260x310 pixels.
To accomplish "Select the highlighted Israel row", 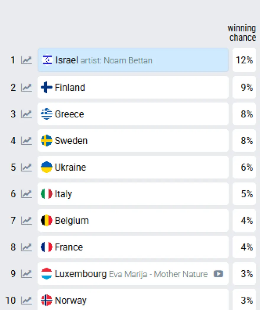I will (133, 60).
